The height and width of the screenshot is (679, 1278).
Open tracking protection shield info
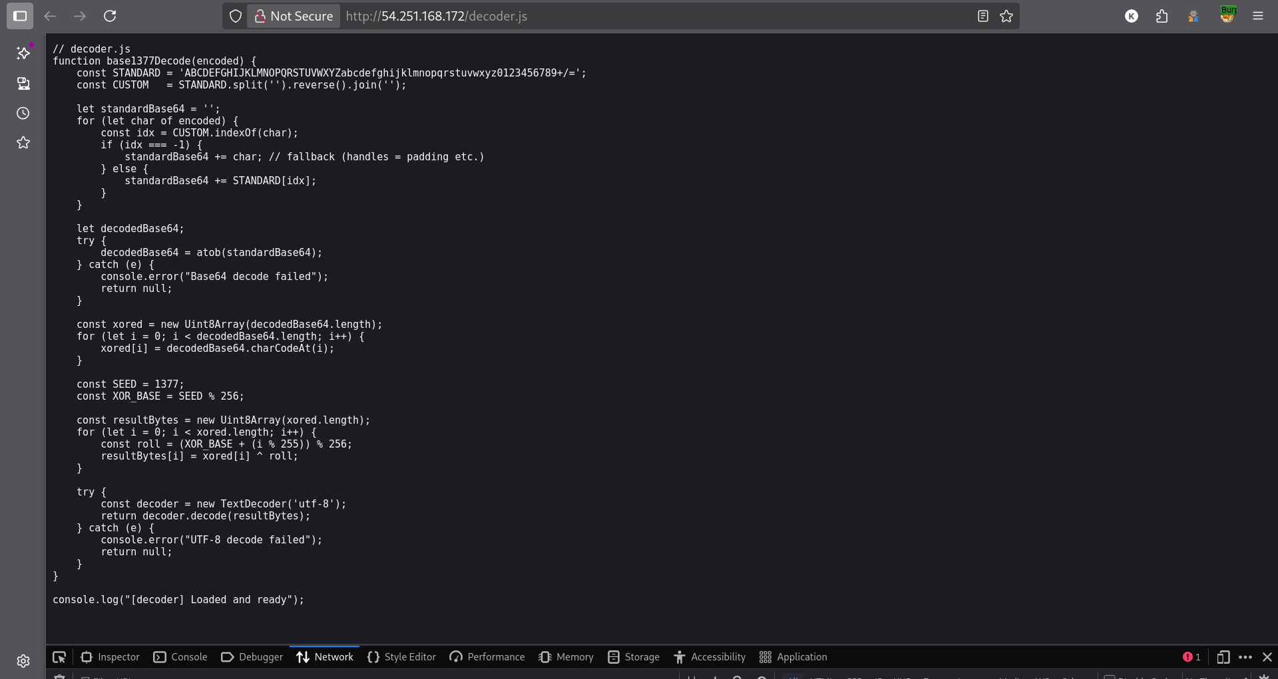click(x=236, y=16)
